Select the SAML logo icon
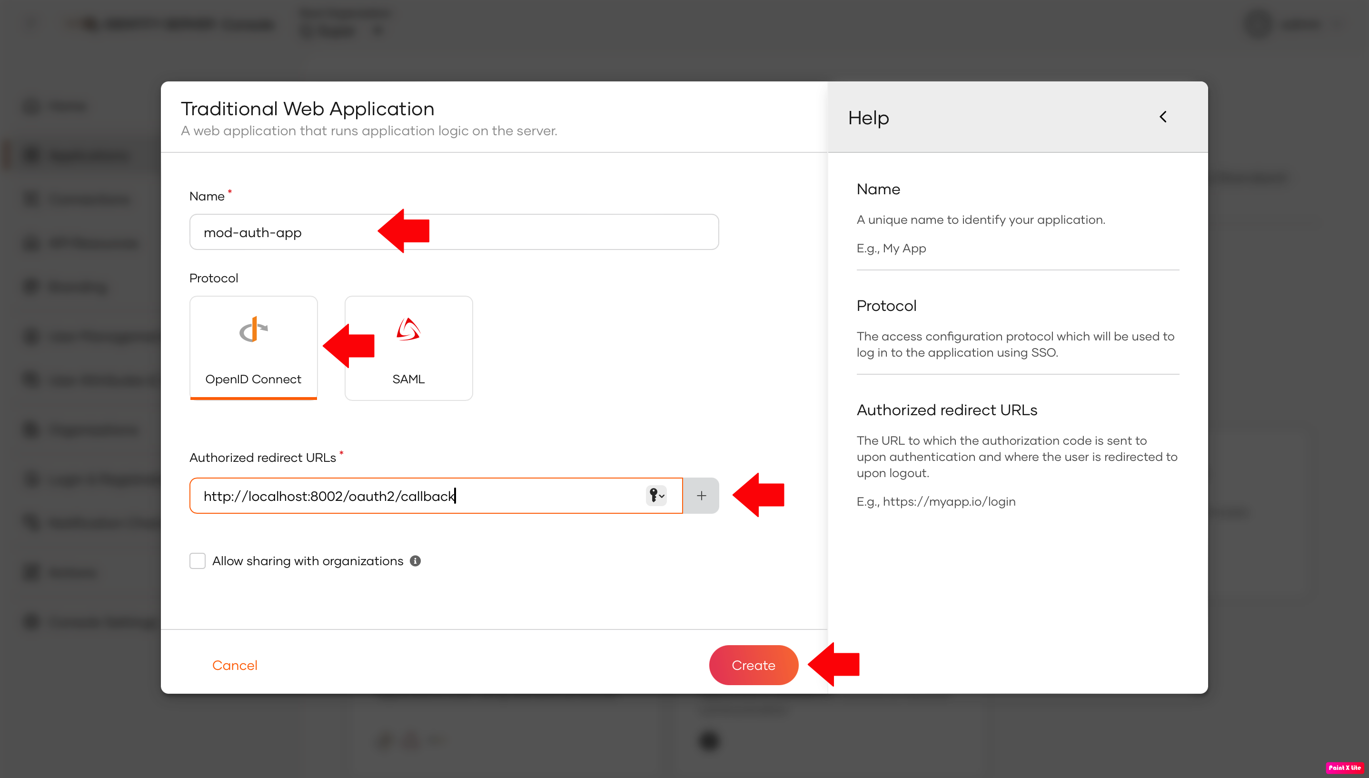1369x778 pixels. 408,329
